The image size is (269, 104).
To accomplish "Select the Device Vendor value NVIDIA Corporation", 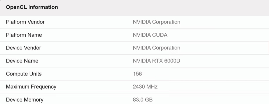I will (156, 48).
